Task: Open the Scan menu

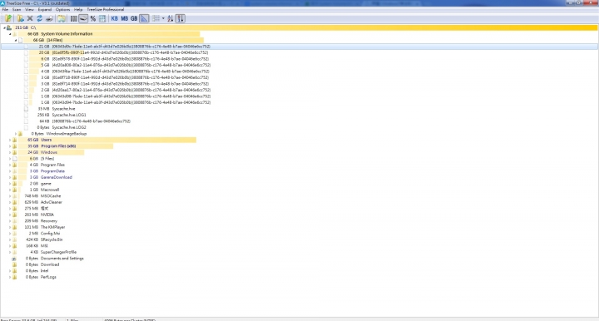Action: [x=17, y=9]
